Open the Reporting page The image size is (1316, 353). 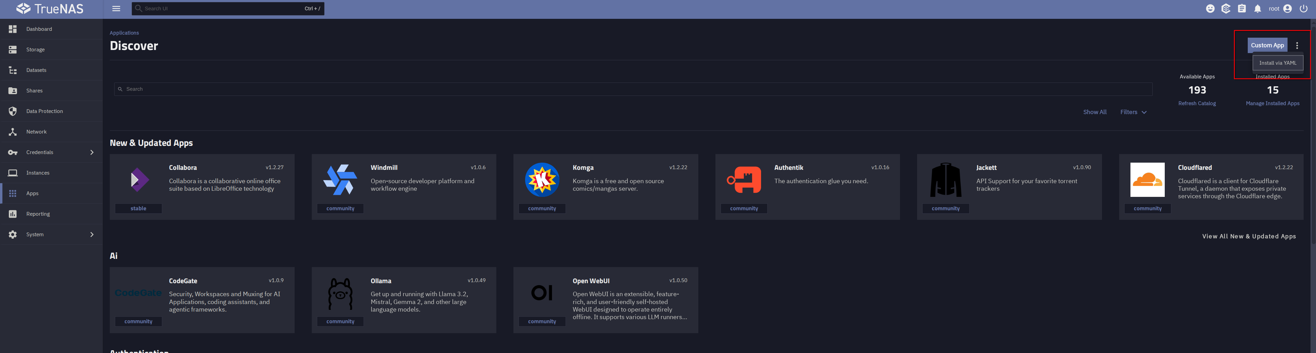click(51, 214)
